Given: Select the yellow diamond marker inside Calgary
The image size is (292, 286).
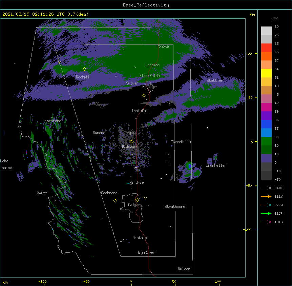Looking at the screenshot, I should (x=137, y=200).
